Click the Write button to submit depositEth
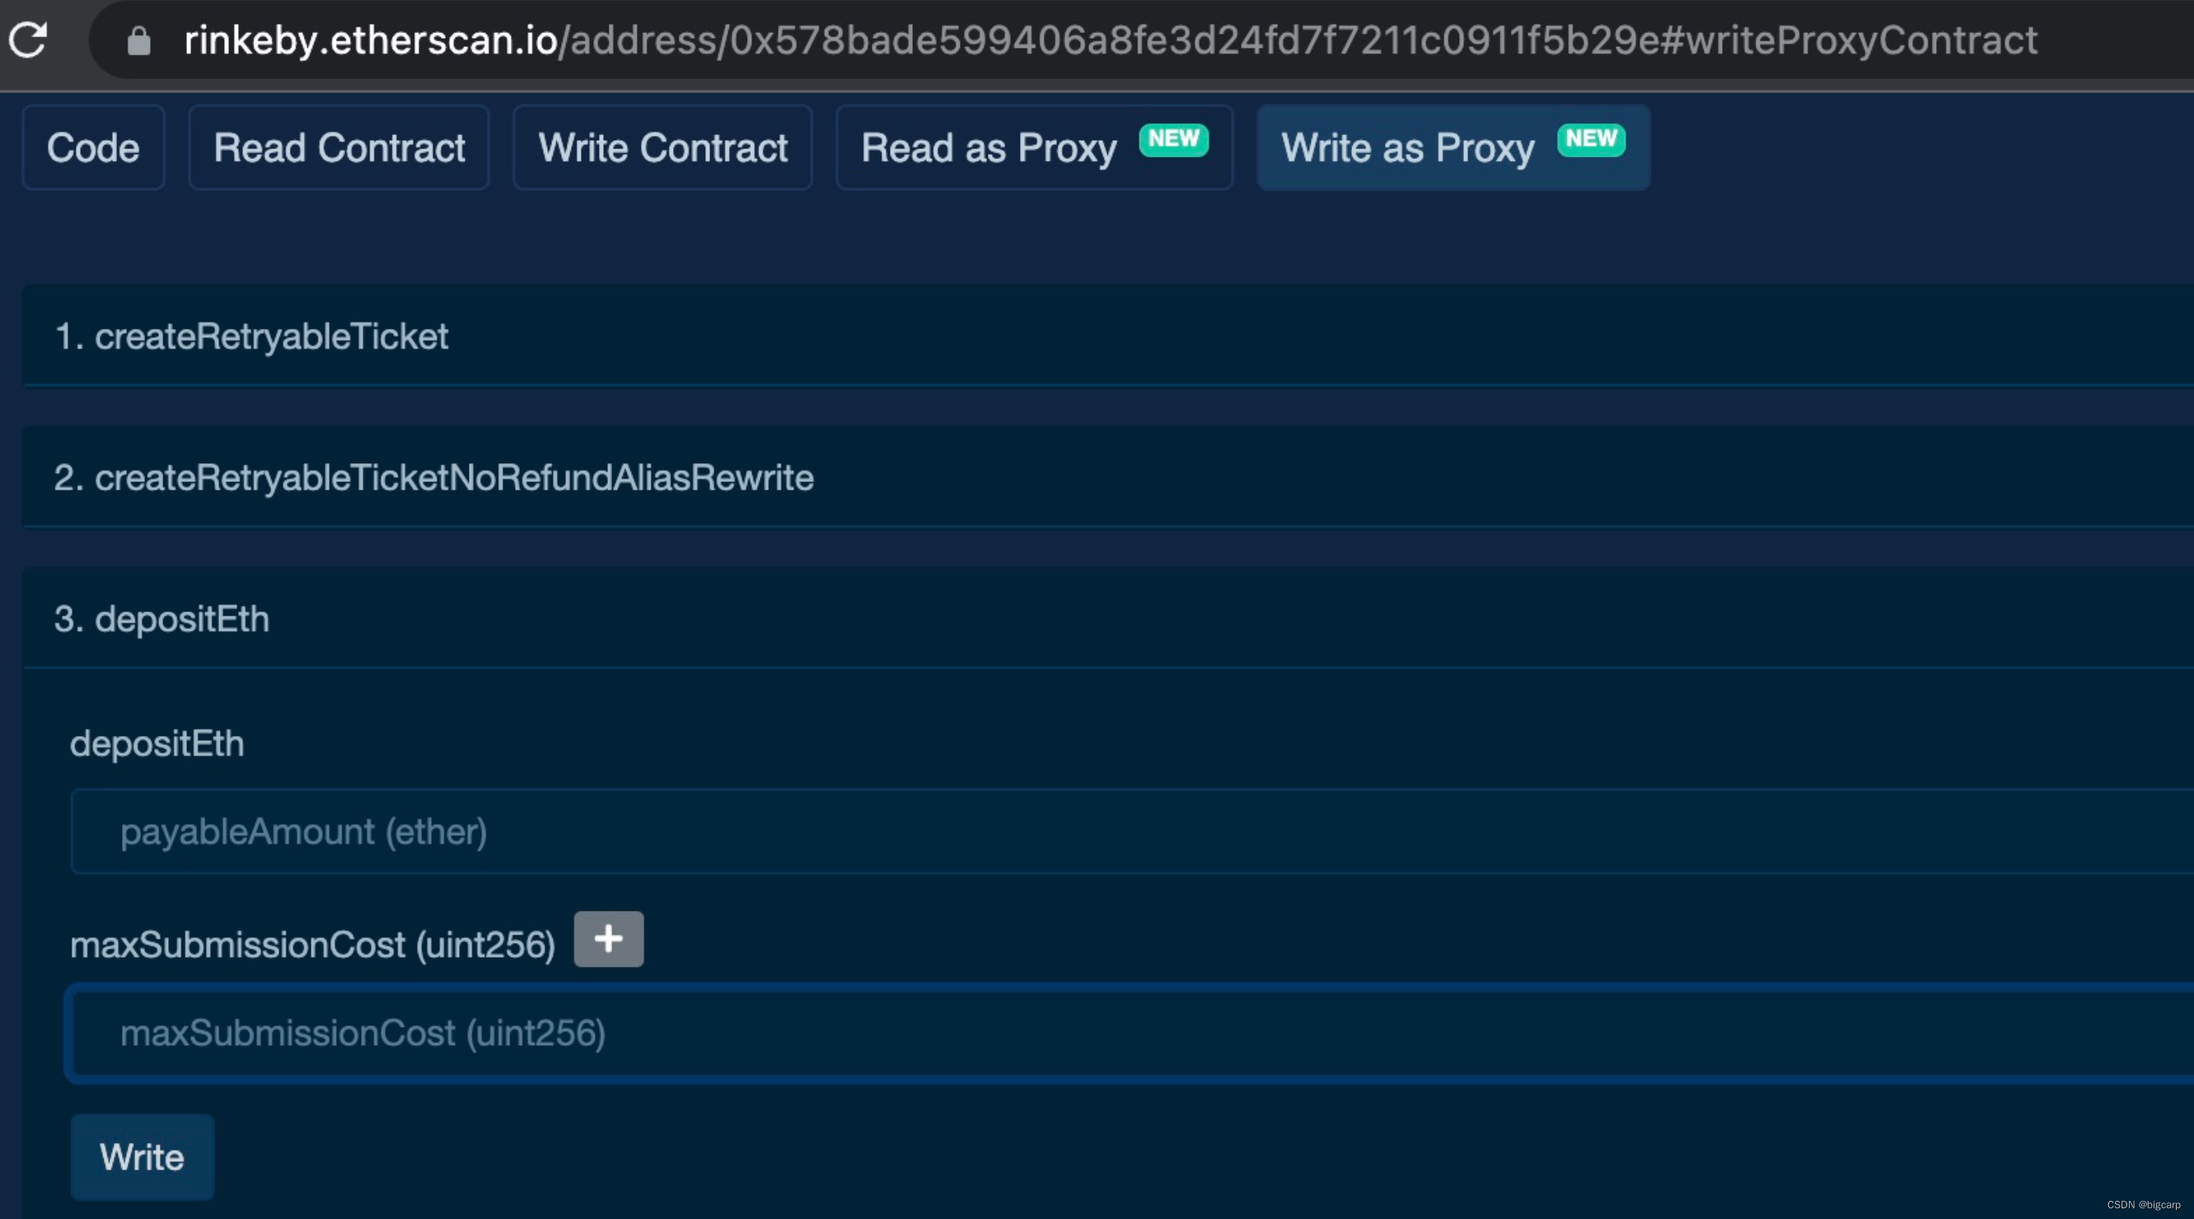Viewport: 2194px width, 1219px height. [142, 1156]
